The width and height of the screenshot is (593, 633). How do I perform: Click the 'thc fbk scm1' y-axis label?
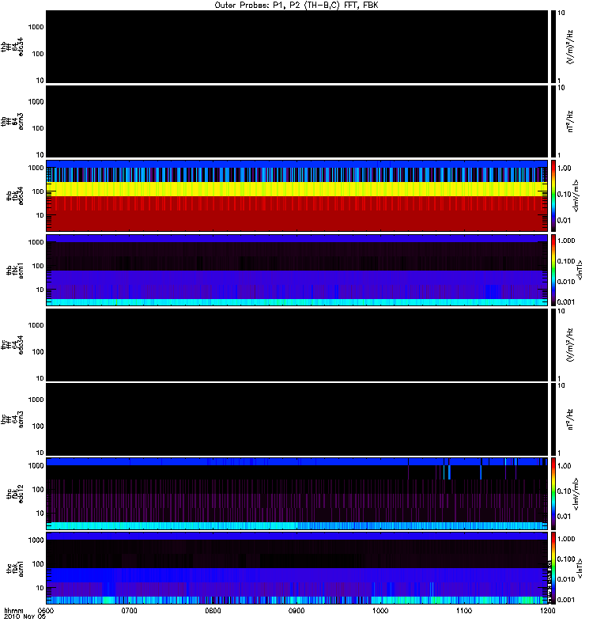tap(15, 568)
